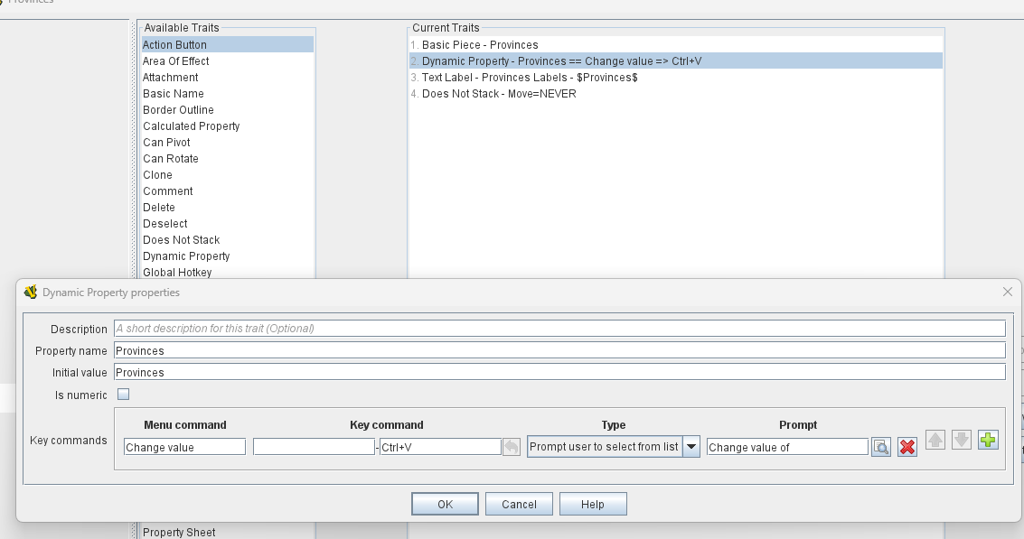This screenshot has width=1024, height=539.
Task: Close the Dynamic Property properties dialog
Action: (1008, 293)
